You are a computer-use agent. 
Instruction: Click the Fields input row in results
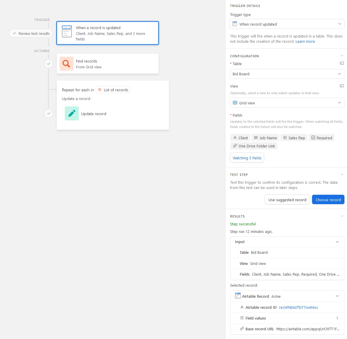click(287, 274)
